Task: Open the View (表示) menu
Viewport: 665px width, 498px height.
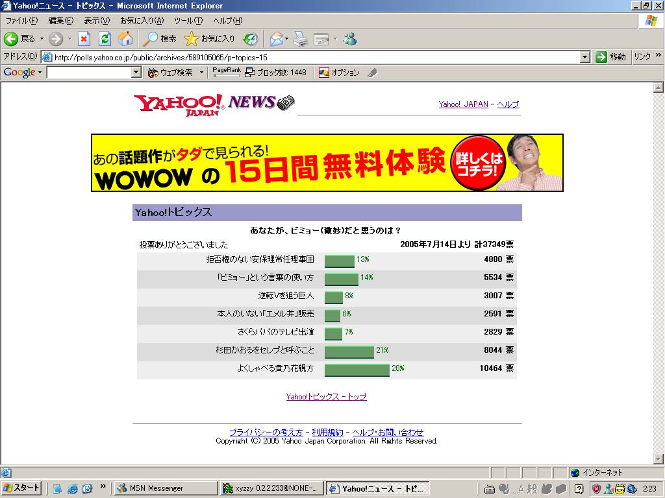Action: click(97, 20)
